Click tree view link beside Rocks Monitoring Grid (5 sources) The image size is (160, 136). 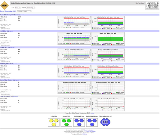pyautogui.click(x=22, y=15)
